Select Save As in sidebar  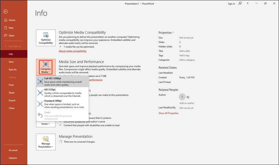[x=14, y=70]
